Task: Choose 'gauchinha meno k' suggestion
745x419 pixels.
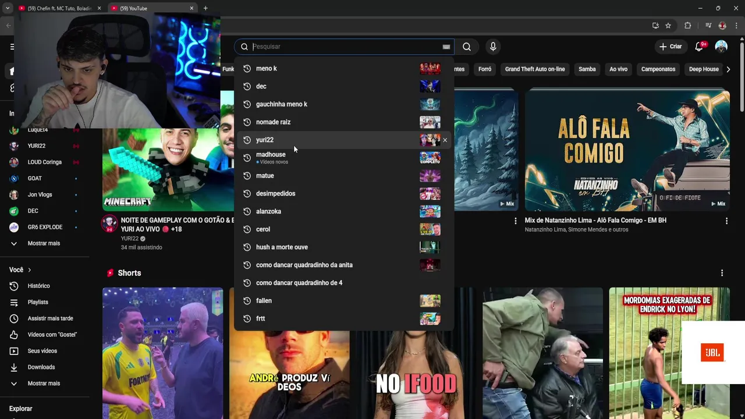Action: pos(344,104)
